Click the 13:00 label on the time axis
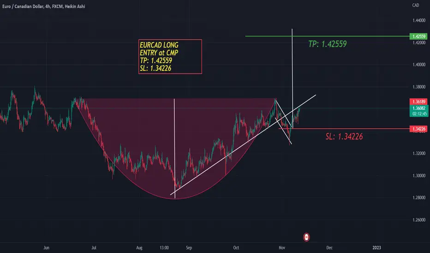This screenshot has width=430, height=253. 164,248
